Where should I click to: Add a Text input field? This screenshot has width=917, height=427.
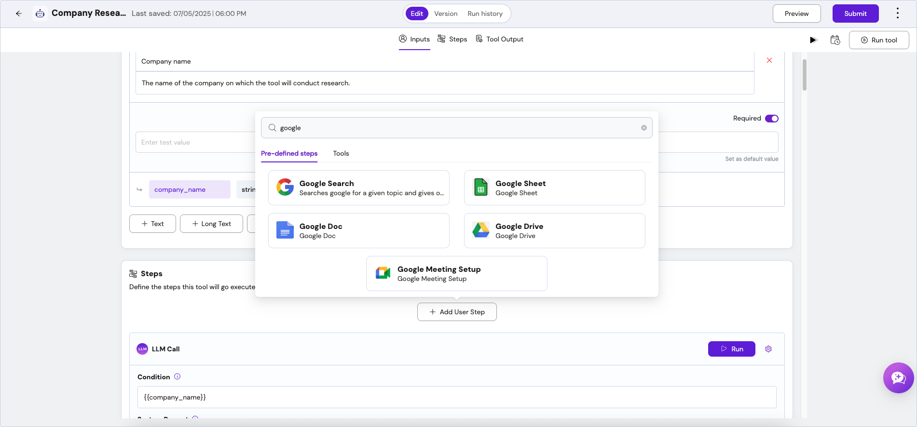(152, 224)
